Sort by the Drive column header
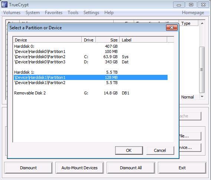 coord(89,40)
